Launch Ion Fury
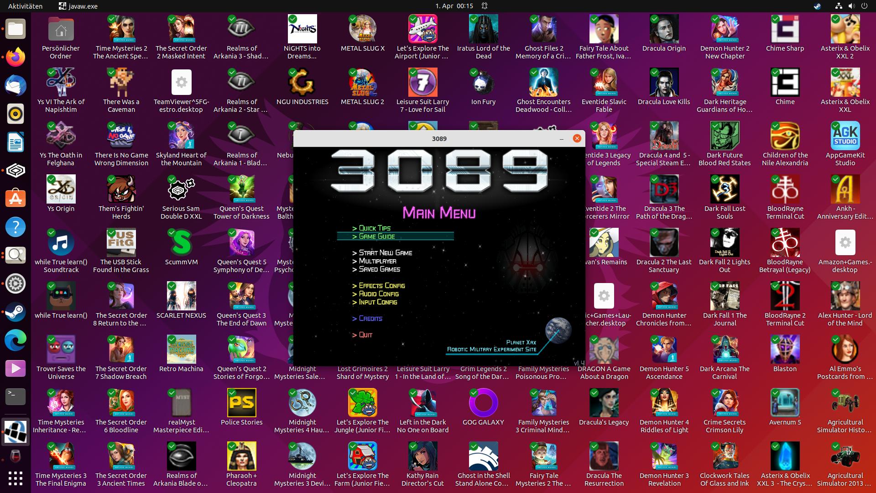Screen dimensions: 876x493 tap(483, 83)
